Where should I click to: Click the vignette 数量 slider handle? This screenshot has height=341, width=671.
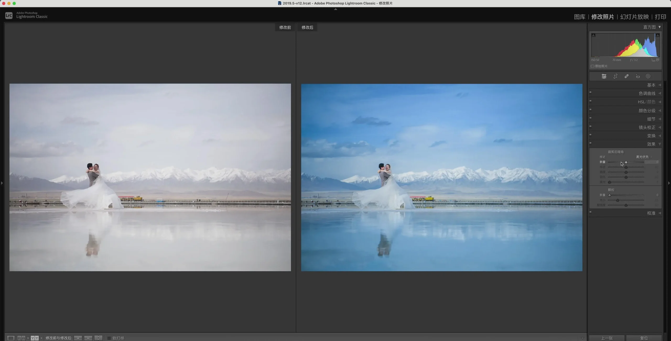[626, 162]
